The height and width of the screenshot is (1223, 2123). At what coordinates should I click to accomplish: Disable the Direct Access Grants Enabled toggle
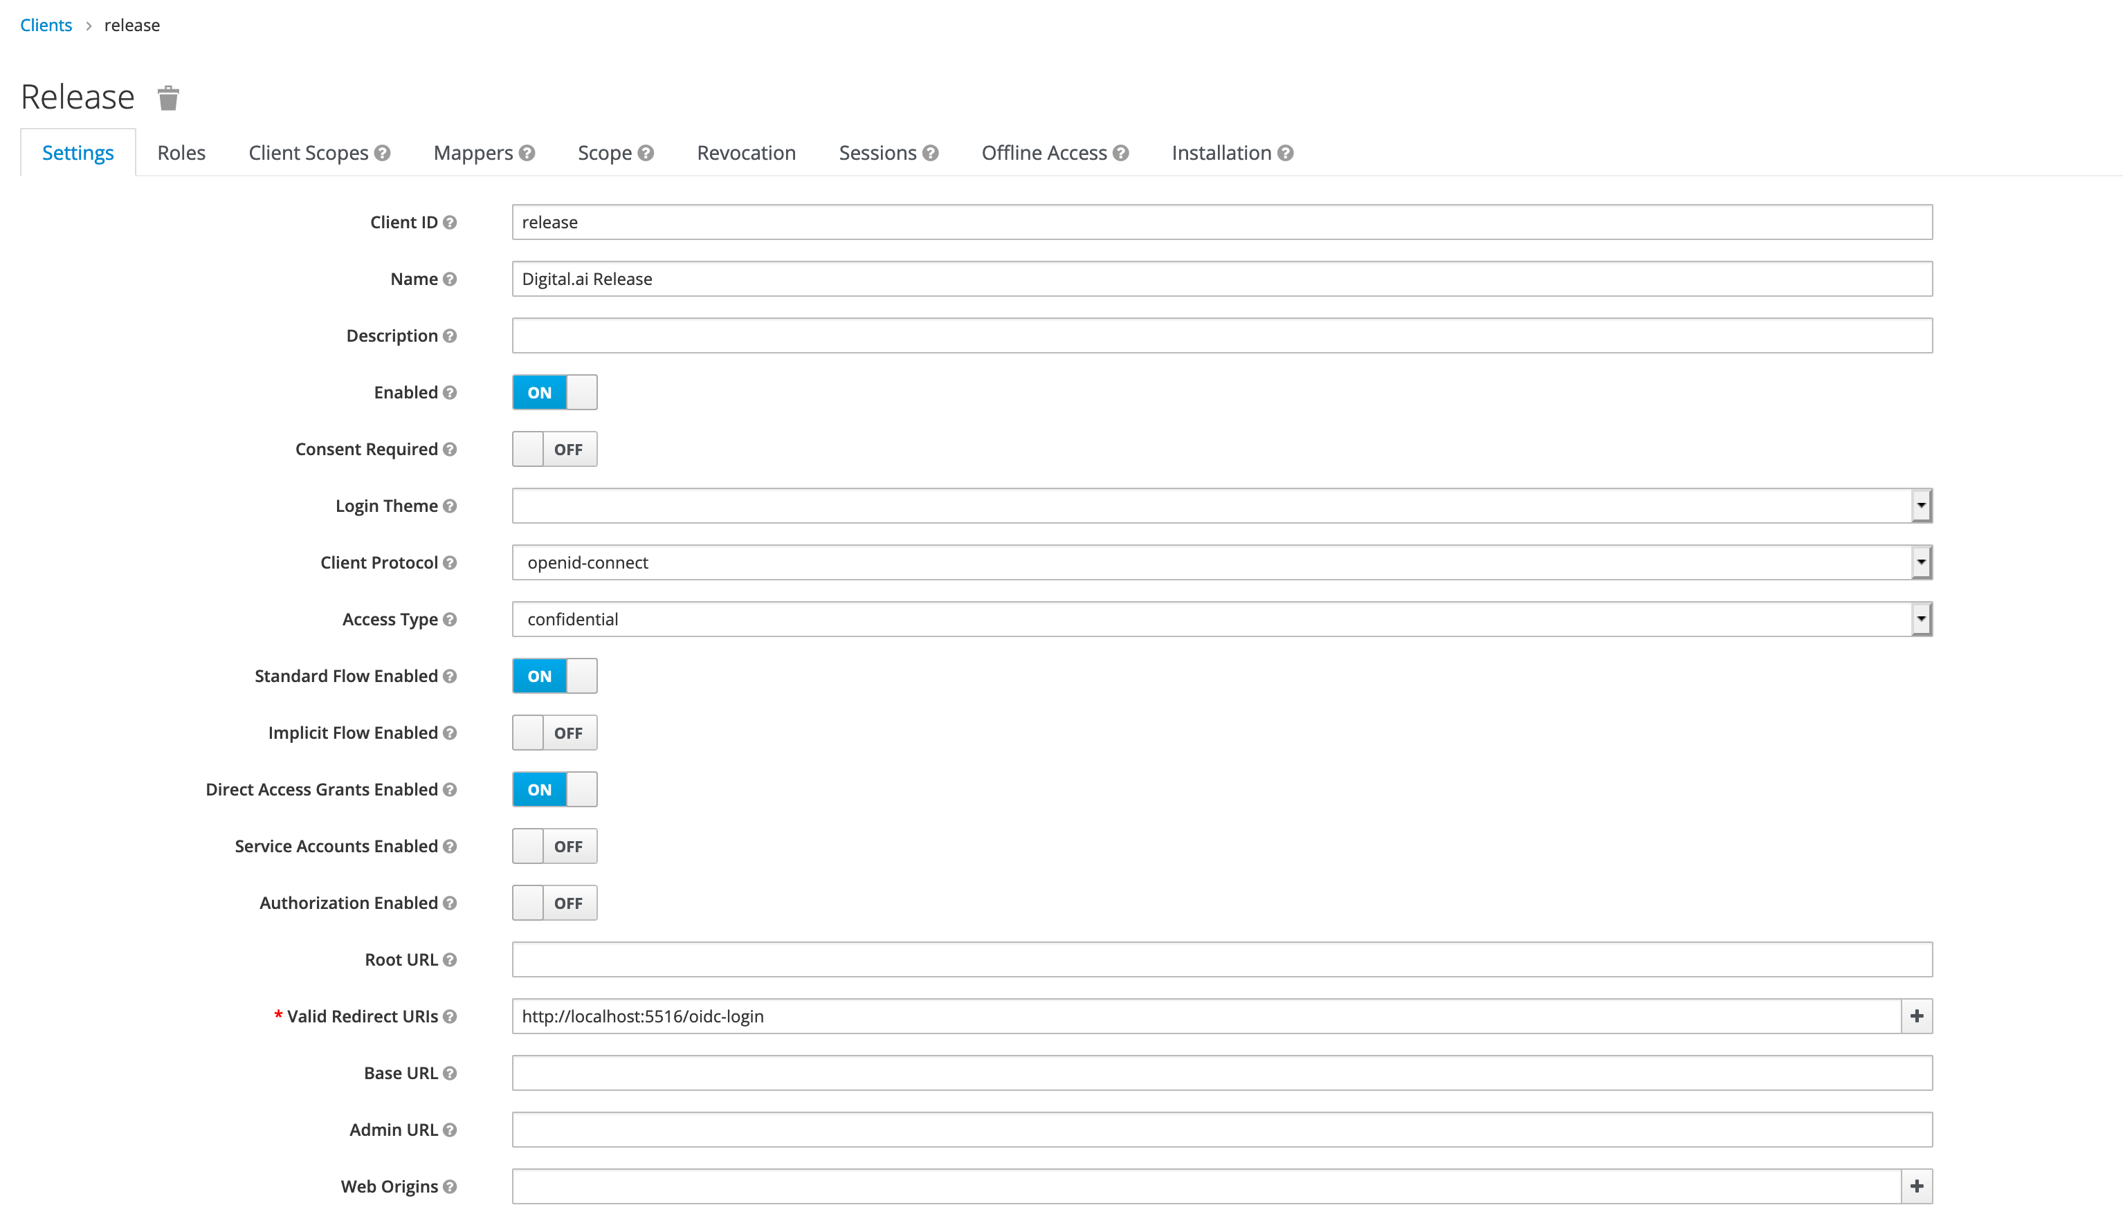tap(556, 789)
